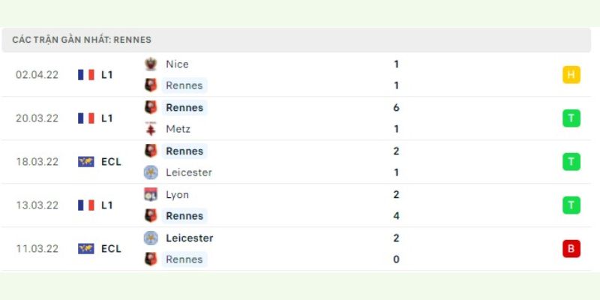Click the L1 league label on 13.03.22 row
Viewport: 600px width, 300px height.
[x=107, y=205]
